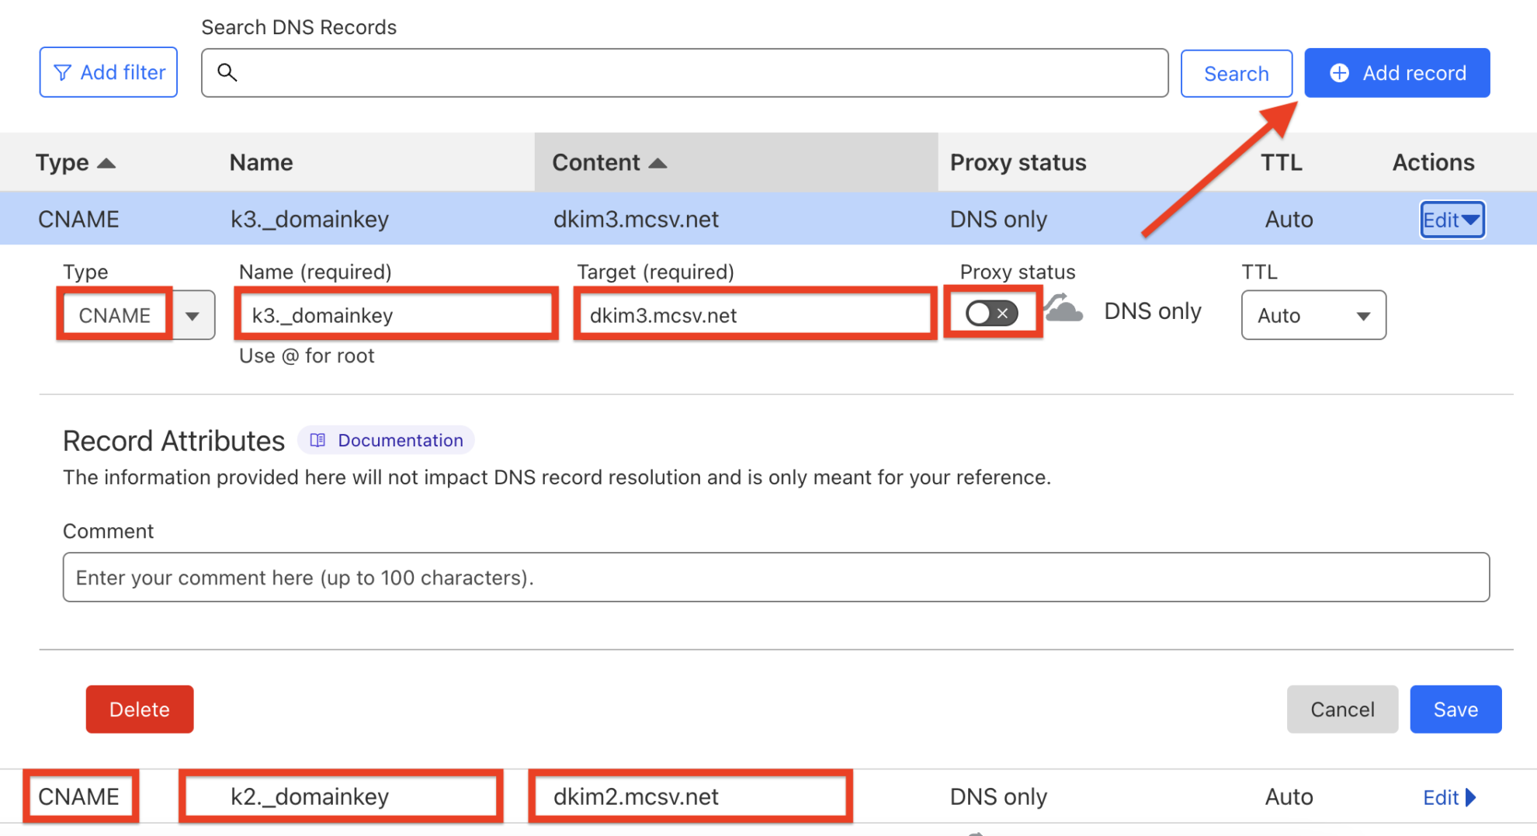
Task: Open the TTL Auto dropdown
Action: pyautogui.click(x=1313, y=314)
